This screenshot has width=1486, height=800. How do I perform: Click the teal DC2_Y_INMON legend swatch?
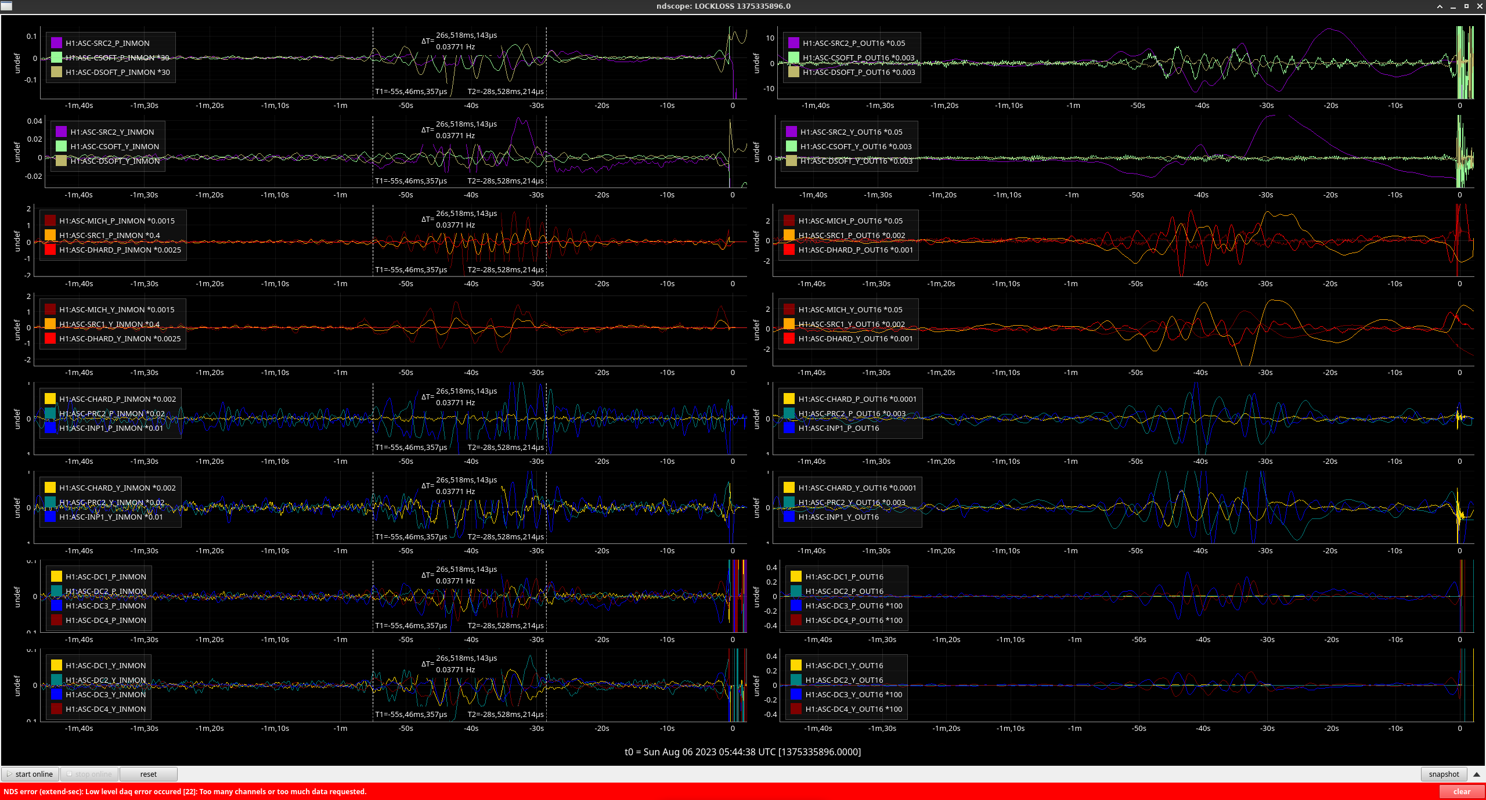(56, 680)
